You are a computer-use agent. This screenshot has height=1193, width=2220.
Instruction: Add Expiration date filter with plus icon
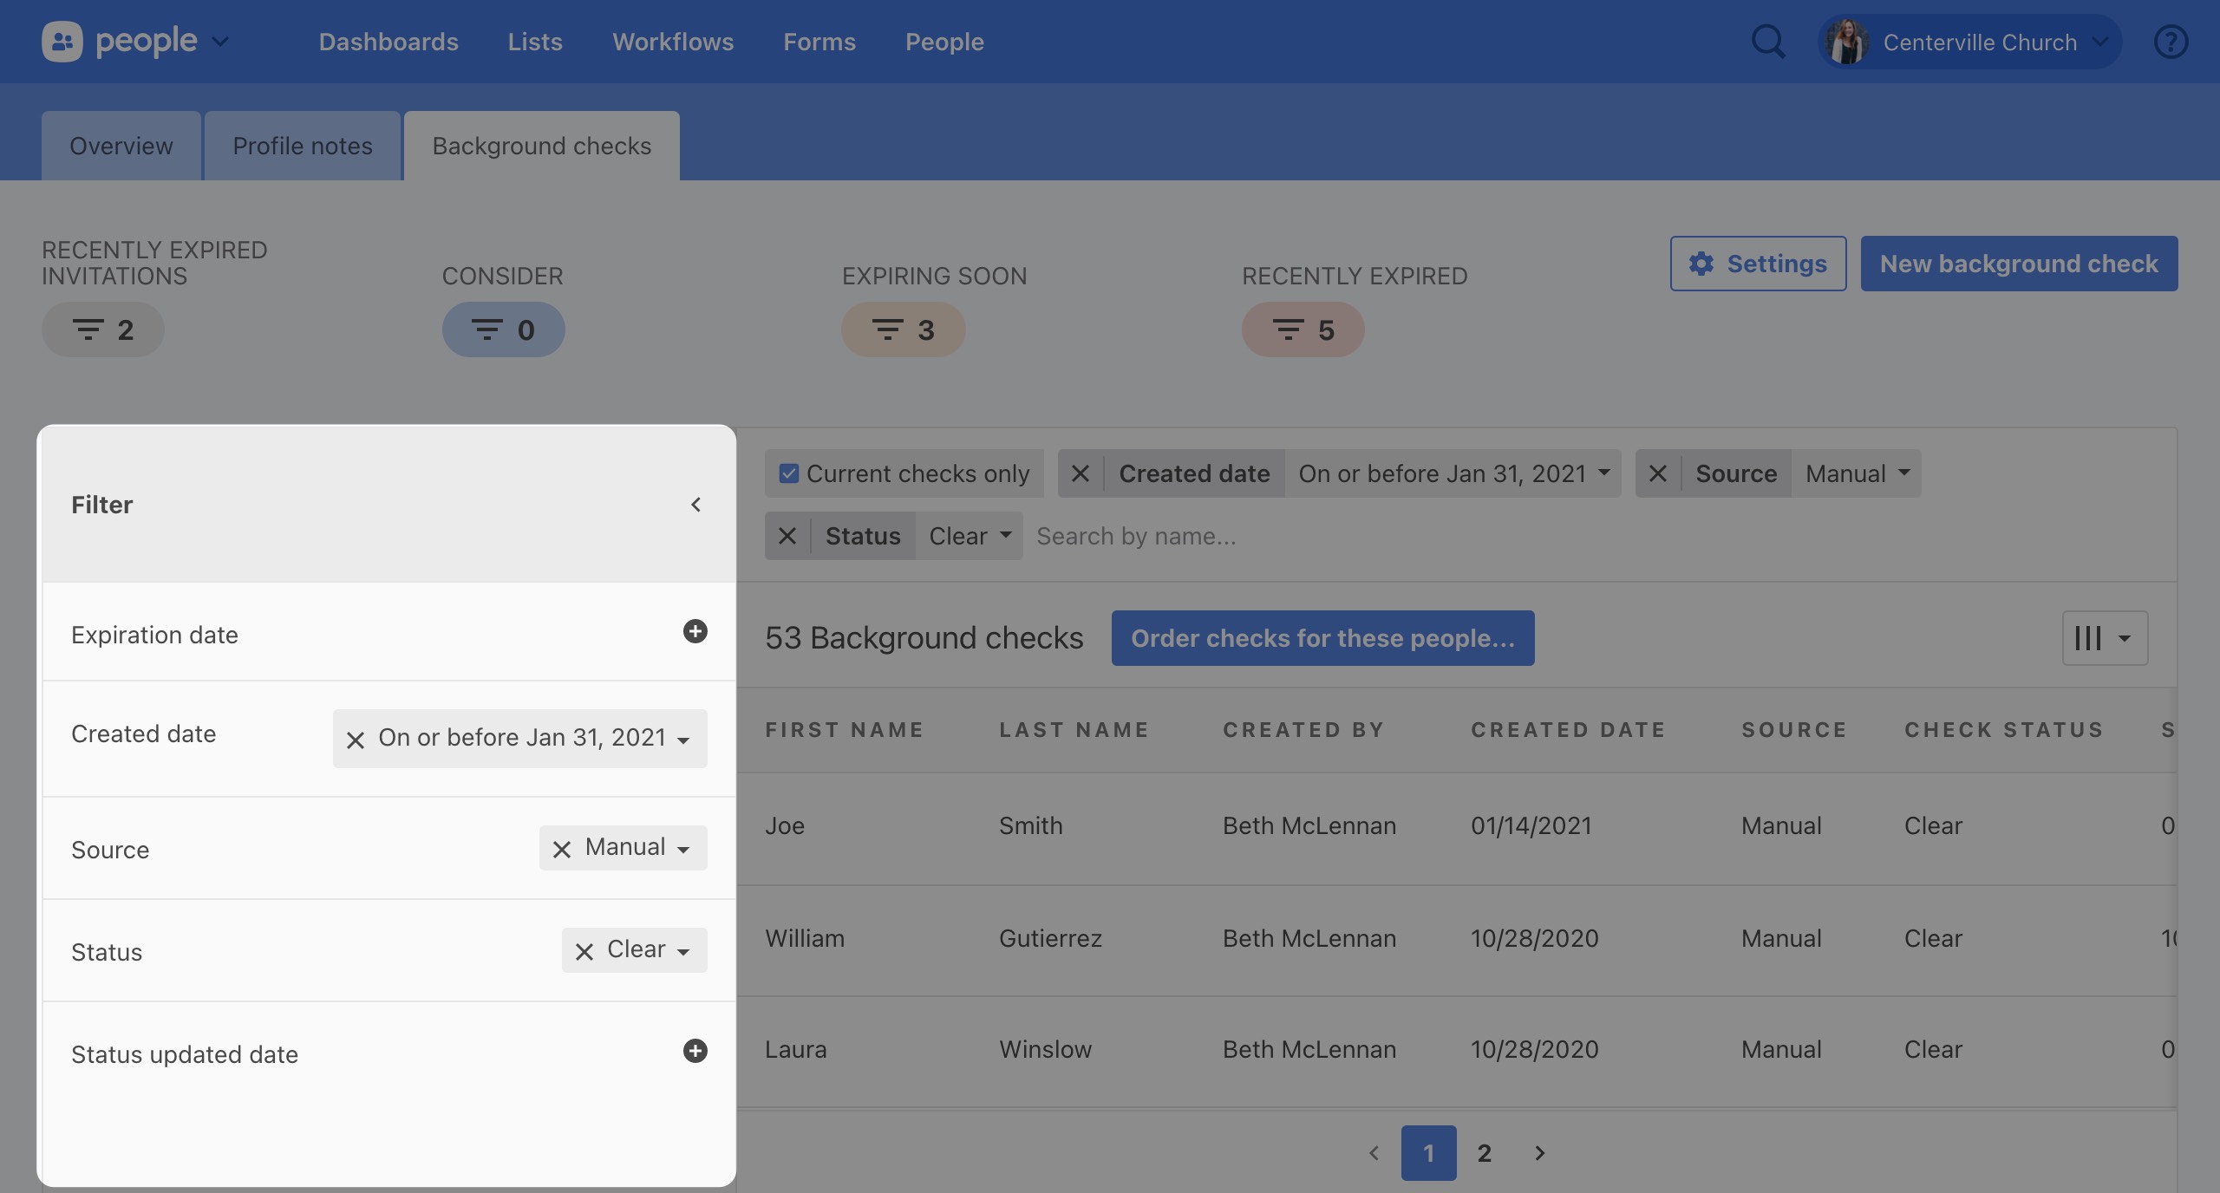point(695,631)
